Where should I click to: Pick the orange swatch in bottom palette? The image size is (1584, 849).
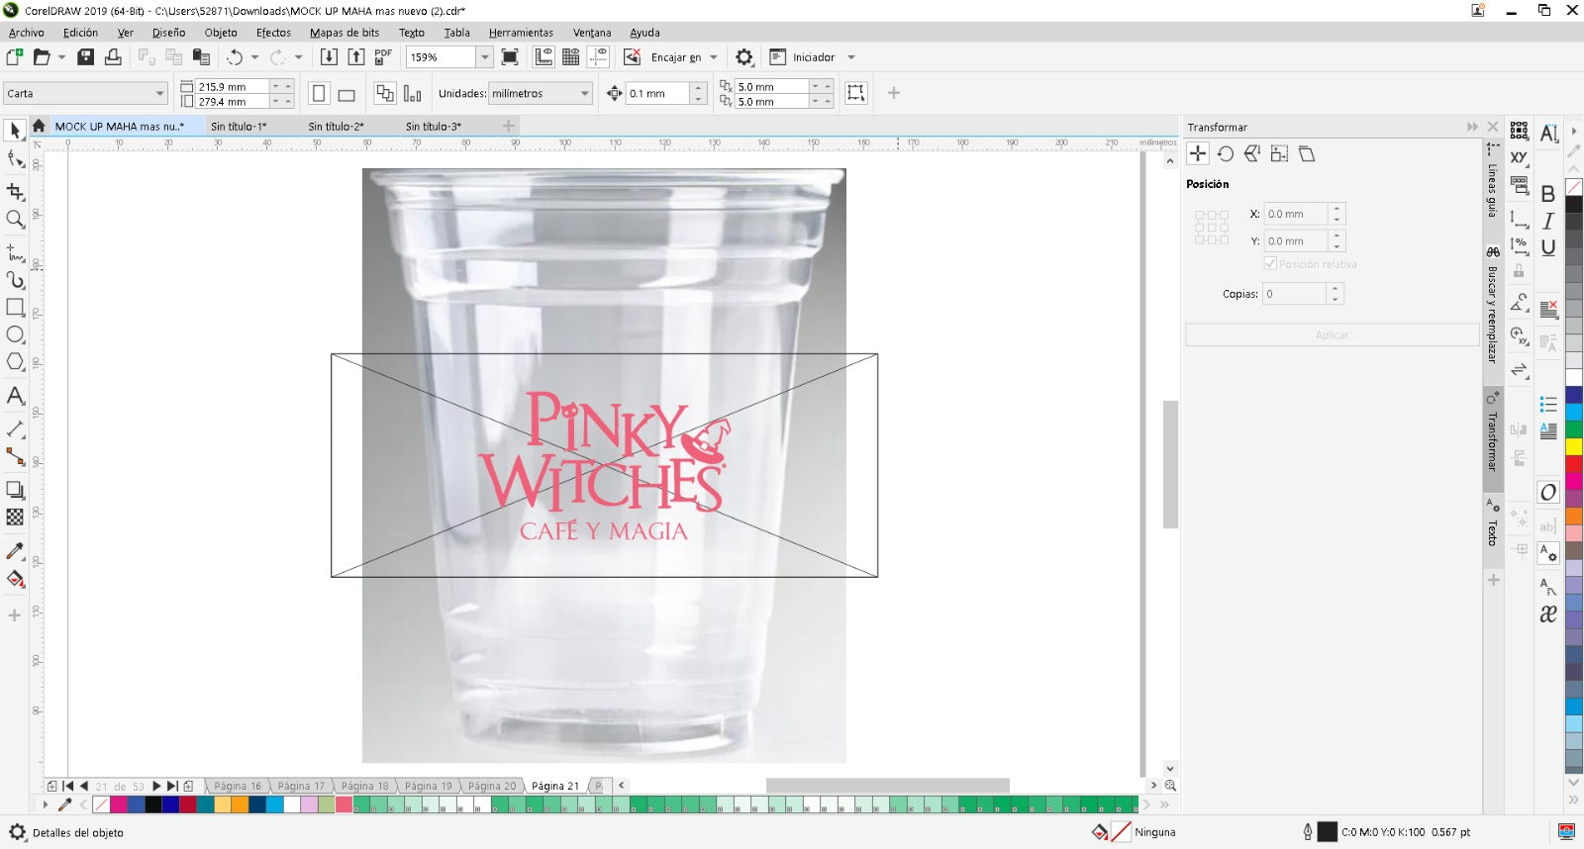pos(241,804)
